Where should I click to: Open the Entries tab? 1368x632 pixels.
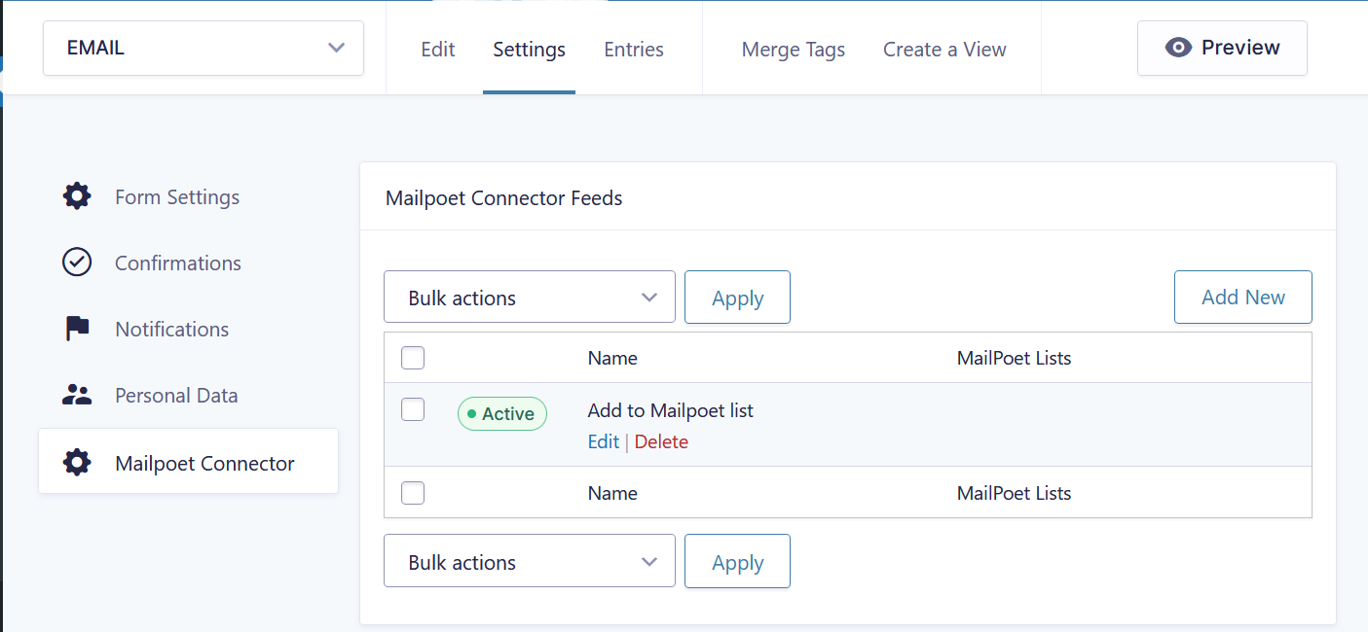[633, 49]
